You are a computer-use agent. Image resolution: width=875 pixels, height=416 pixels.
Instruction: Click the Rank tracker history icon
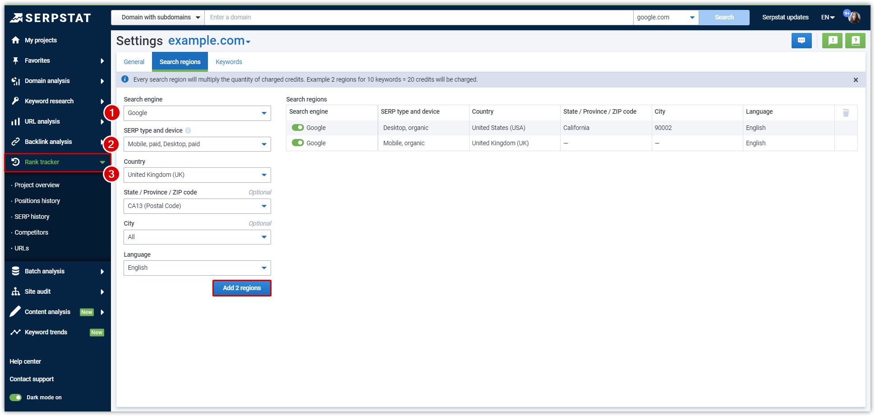point(15,162)
